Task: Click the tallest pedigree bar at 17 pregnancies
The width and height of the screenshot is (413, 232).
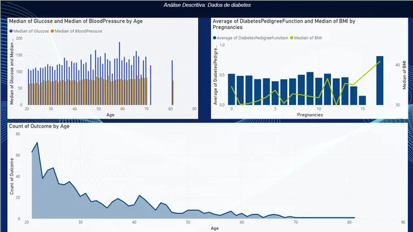Action: tap(379, 81)
